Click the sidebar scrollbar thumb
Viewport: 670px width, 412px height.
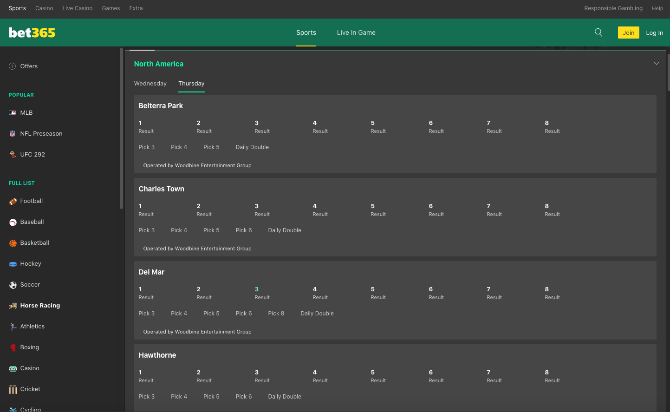point(121,128)
